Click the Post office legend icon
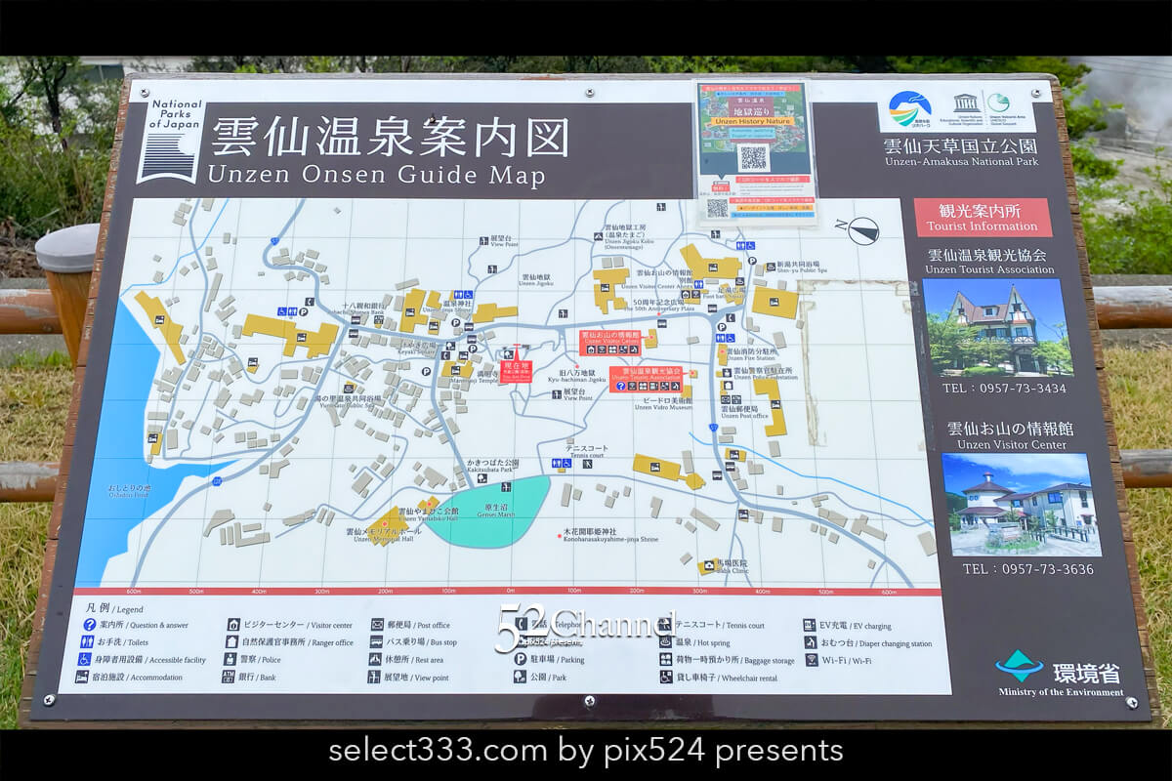Screen dimensions: 1172x781 tap(377, 625)
